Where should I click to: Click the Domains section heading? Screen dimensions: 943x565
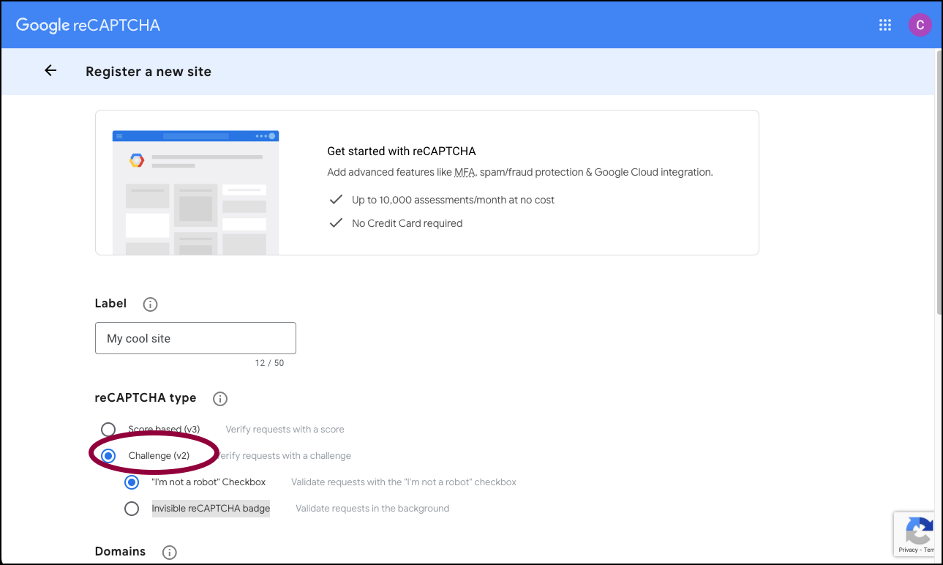pyautogui.click(x=120, y=552)
